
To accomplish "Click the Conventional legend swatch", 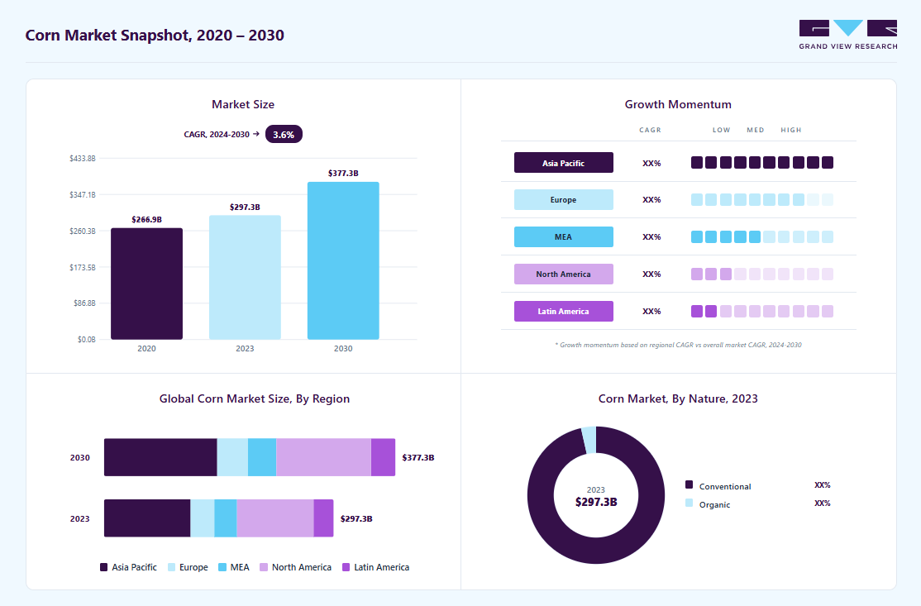I will [x=689, y=485].
